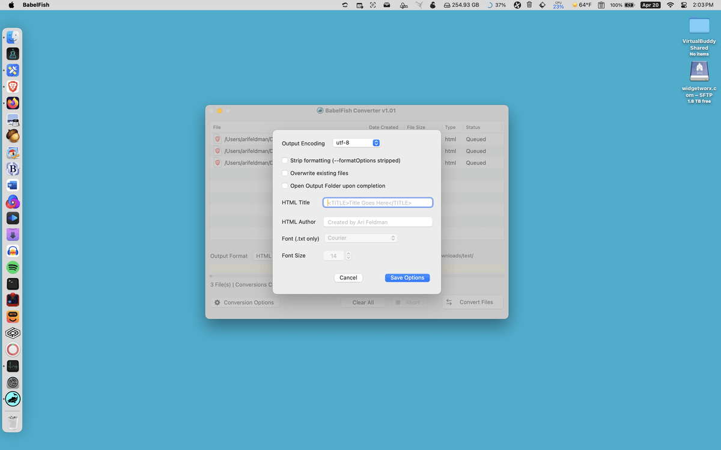Toggle Open Output Folder upon completion
Screen dimensions: 721x450
[285, 186]
